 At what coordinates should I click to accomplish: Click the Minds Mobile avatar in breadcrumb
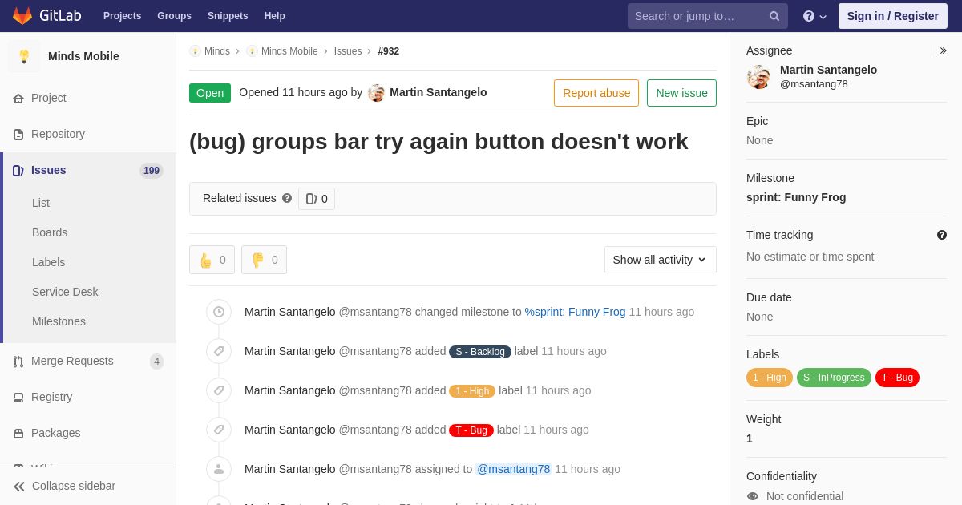[x=252, y=51]
